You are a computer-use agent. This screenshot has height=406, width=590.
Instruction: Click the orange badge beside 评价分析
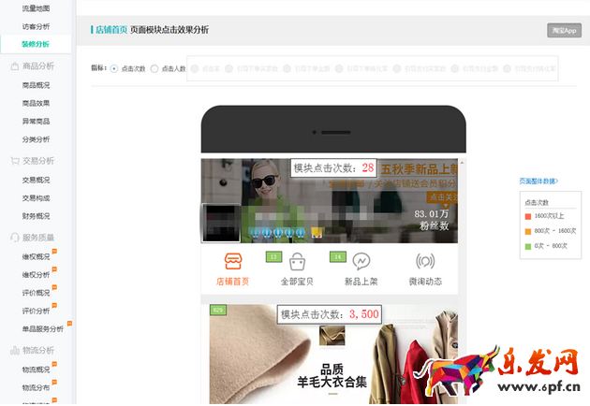(54, 305)
